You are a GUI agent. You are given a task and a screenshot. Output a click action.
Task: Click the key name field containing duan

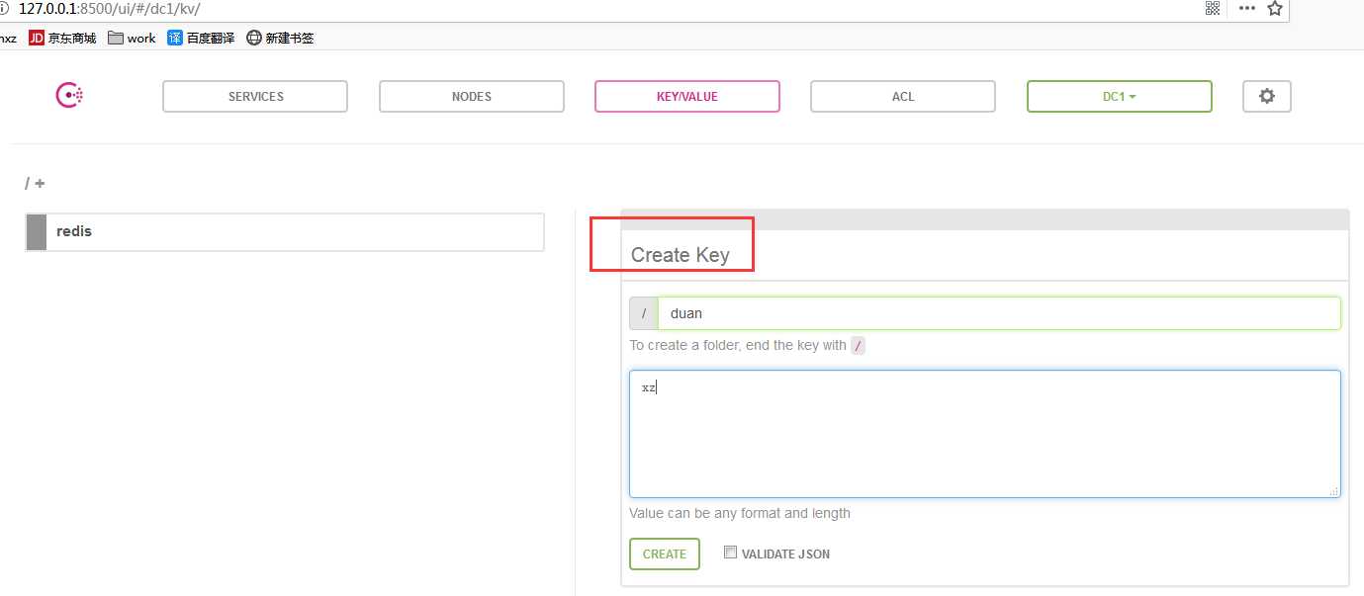(999, 313)
